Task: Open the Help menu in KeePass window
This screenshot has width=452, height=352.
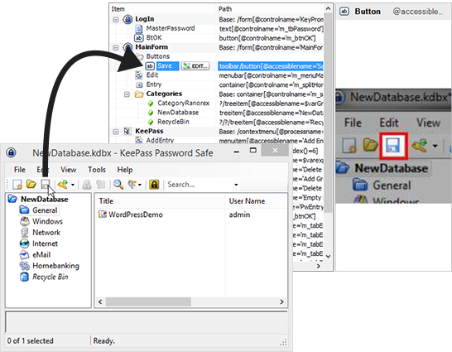Action: click(125, 170)
